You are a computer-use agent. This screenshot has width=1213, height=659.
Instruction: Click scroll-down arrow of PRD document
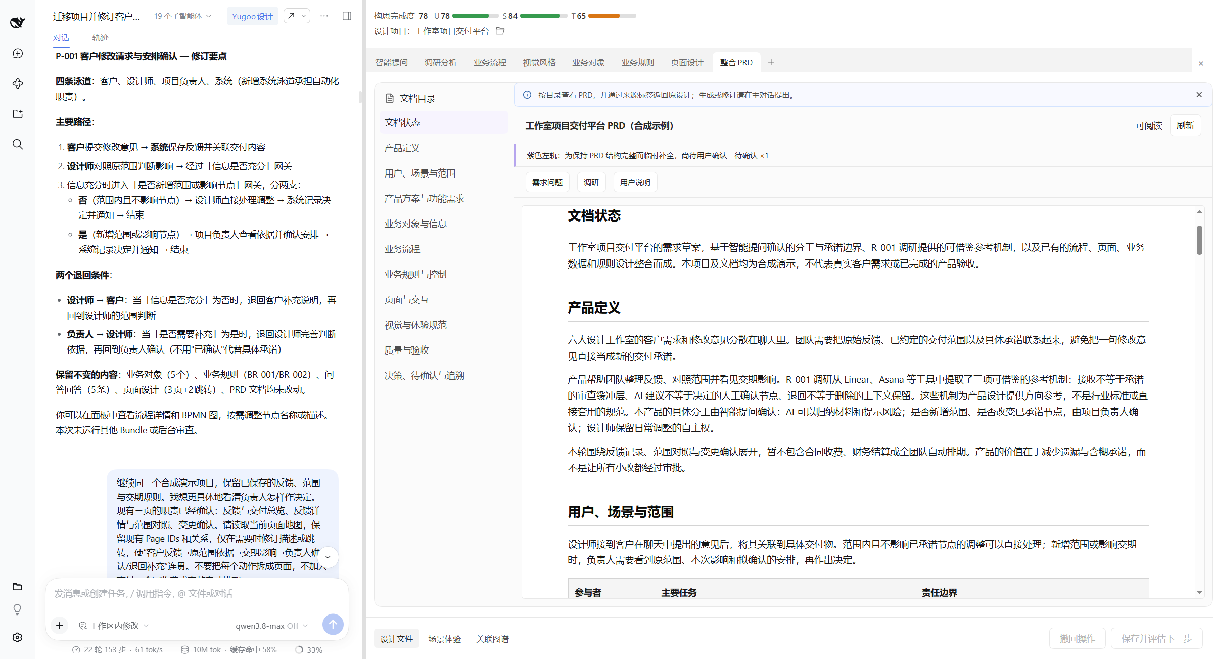[x=1199, y=592]
